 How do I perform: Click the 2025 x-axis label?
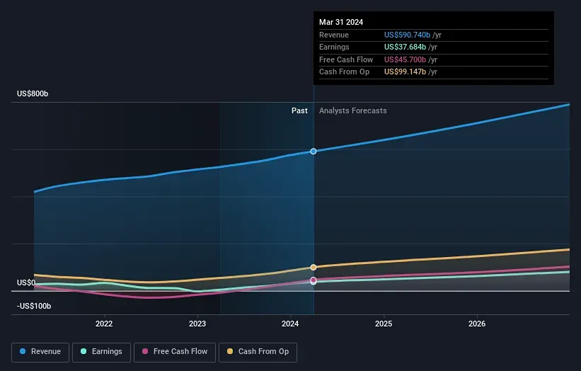pos(384,324)
